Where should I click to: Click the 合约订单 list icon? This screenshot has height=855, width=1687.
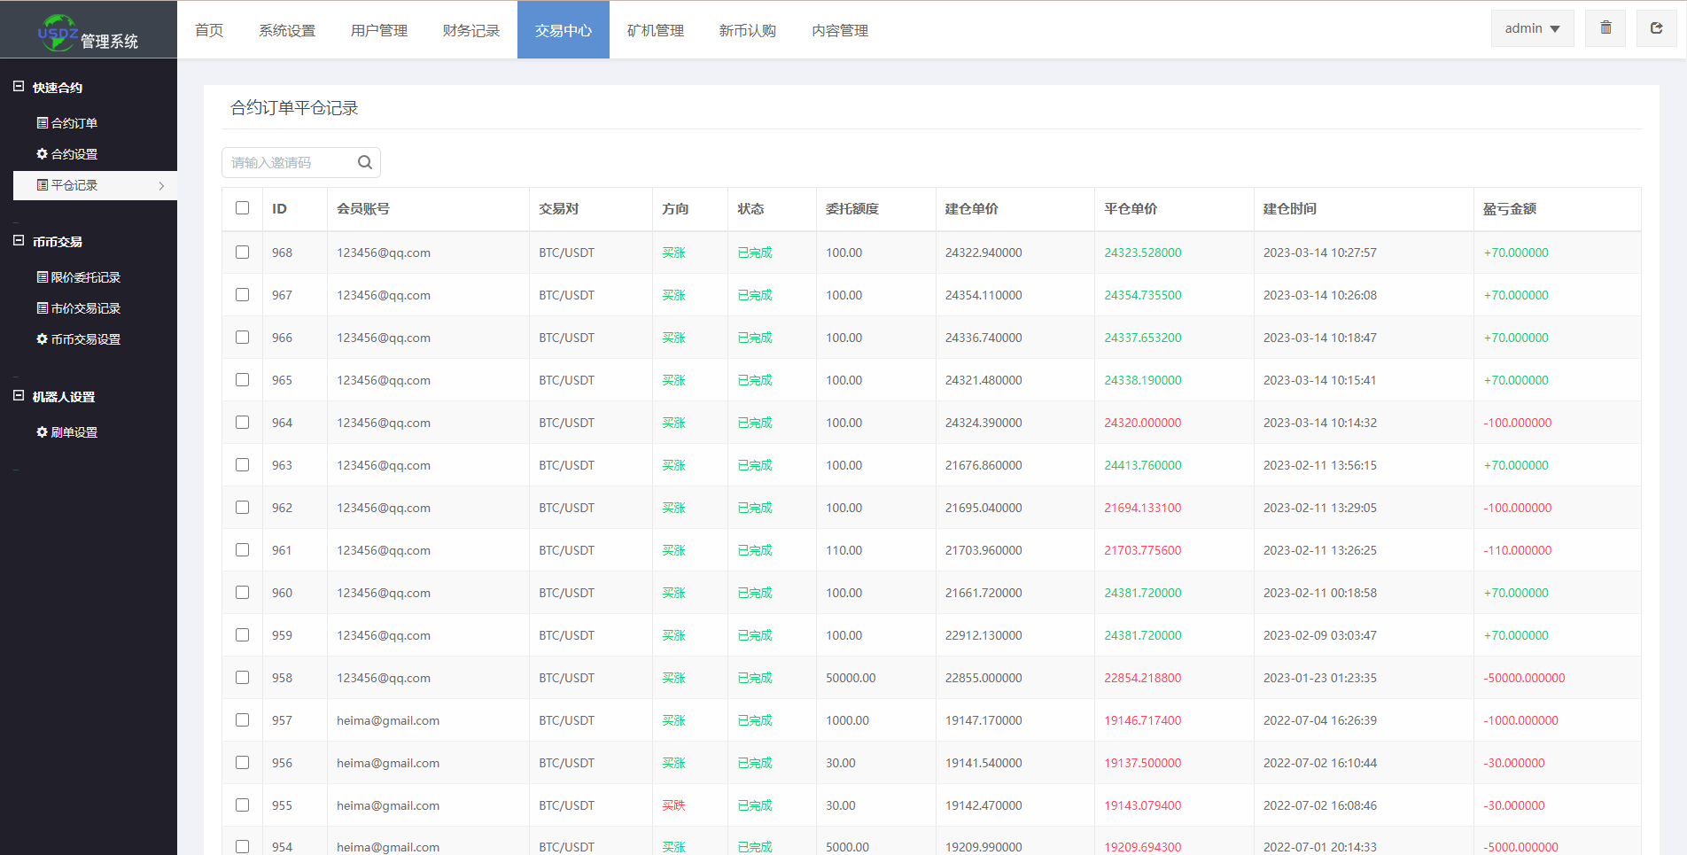[x=42, y=123]
